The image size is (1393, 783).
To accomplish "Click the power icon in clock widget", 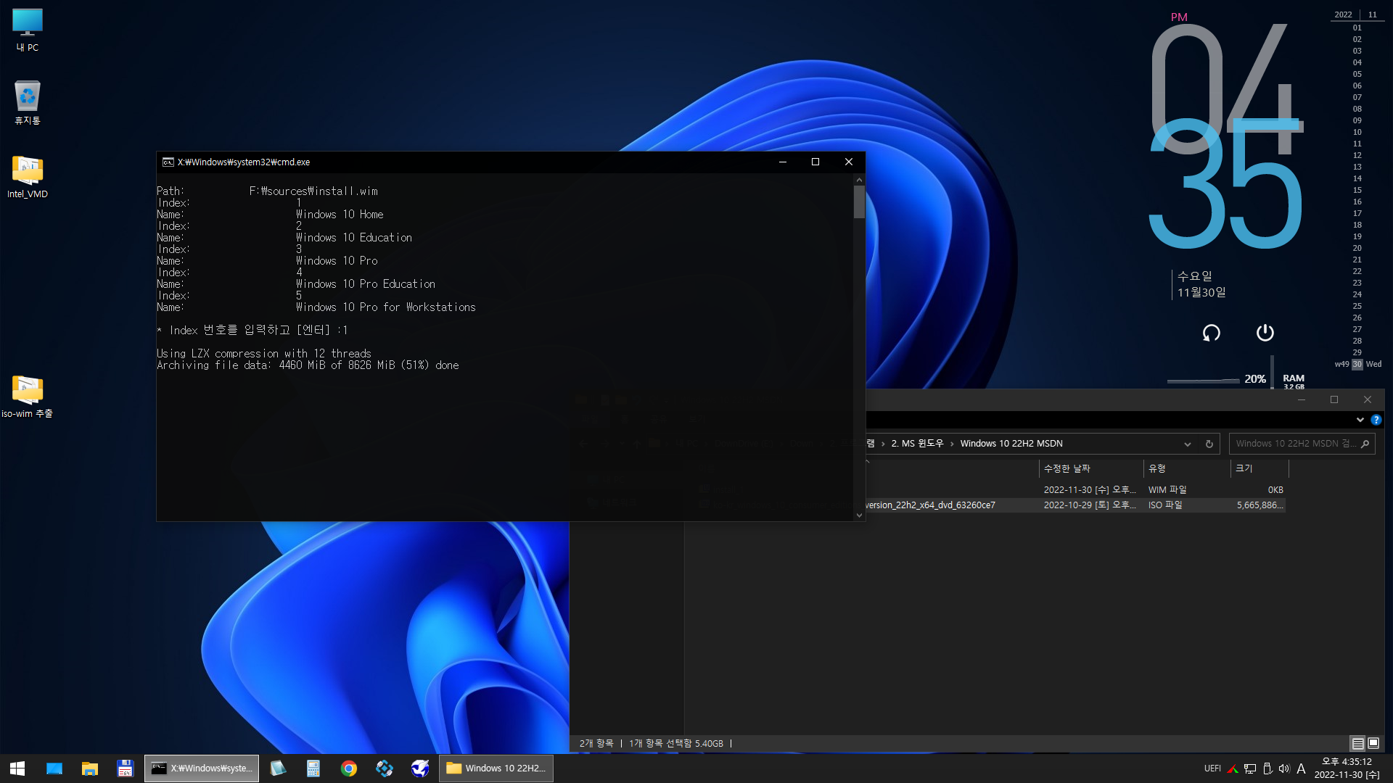I will (x=1265, y=333).
